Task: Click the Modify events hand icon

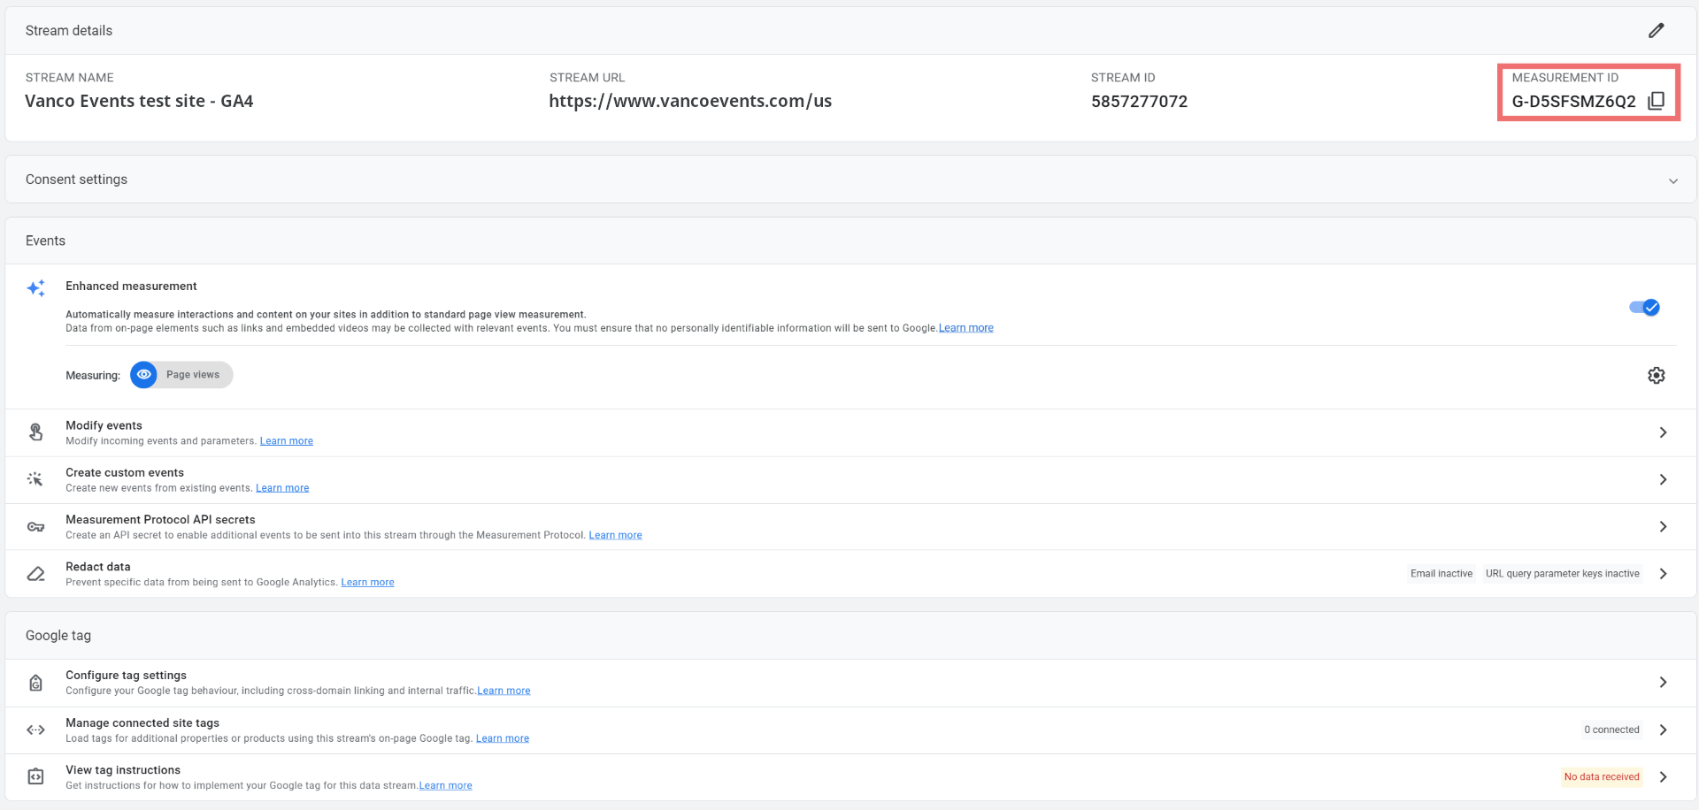Action: 35,432
